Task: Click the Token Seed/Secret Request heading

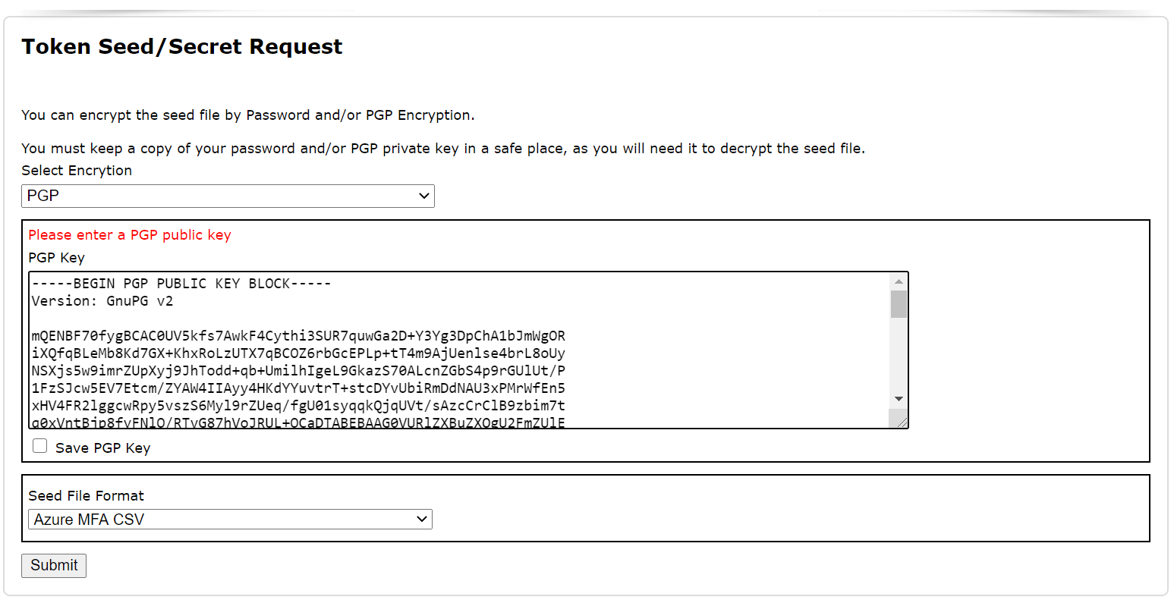Action: click(182, 47)
